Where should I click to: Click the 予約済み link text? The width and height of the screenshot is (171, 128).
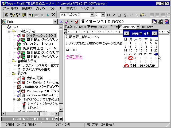74,57
